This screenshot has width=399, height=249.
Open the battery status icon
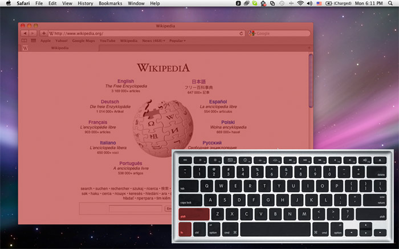coord(328,3)
